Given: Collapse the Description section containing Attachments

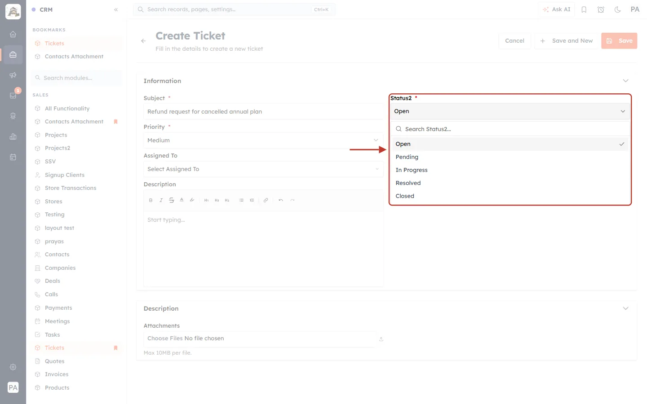Looking at the screenshot, I should tap(625, 308).
